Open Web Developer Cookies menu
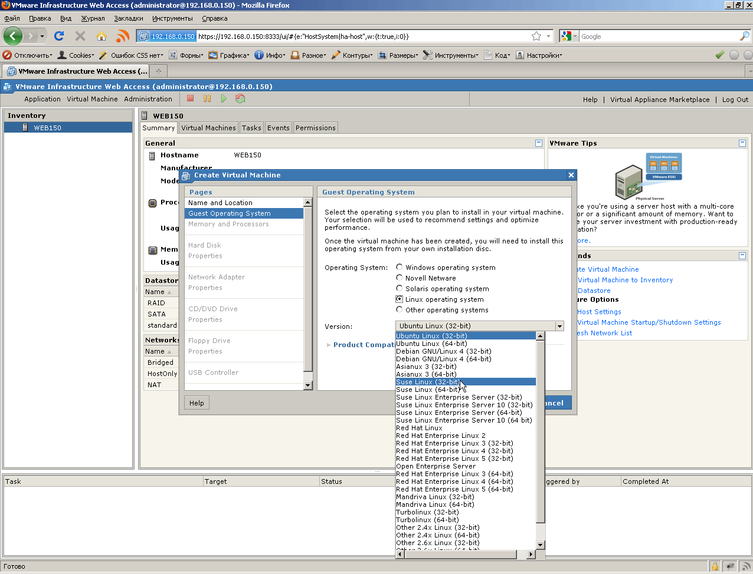 [76, 55]
